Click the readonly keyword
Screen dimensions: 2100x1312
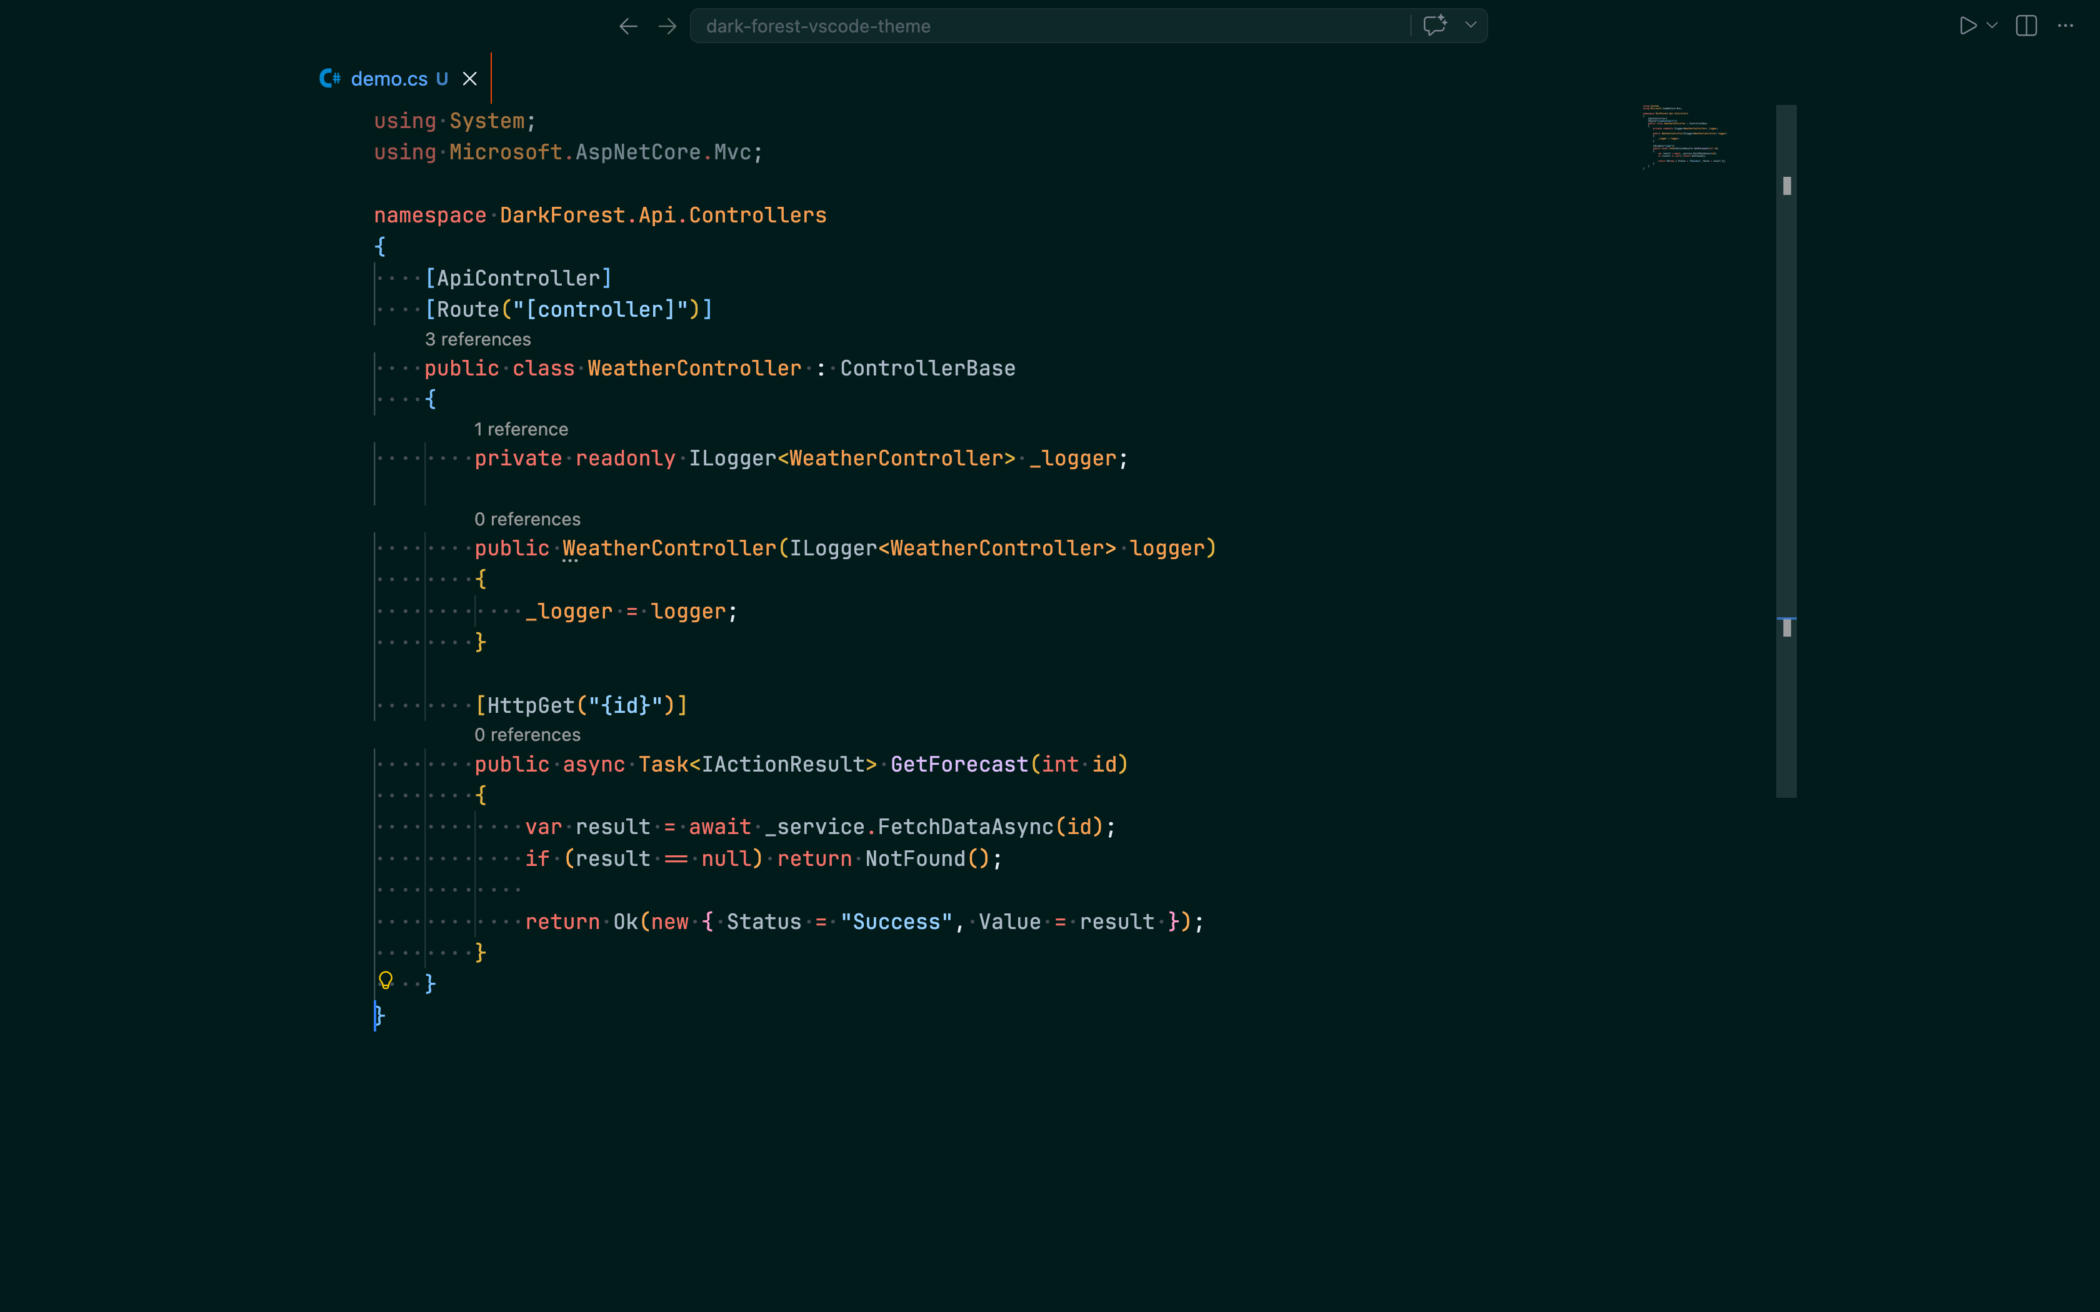pyautogui.click(x=625, y=459)
